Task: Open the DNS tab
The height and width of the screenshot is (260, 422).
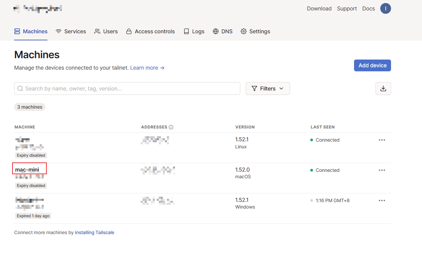Action: click(223, 31)
